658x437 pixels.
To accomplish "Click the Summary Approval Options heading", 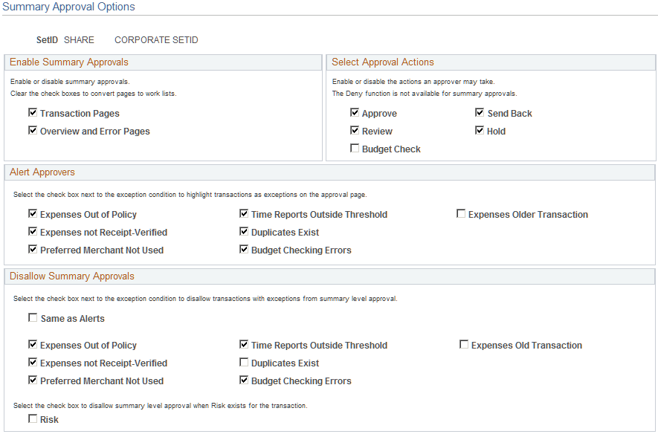I will click(x=69, y=7).
